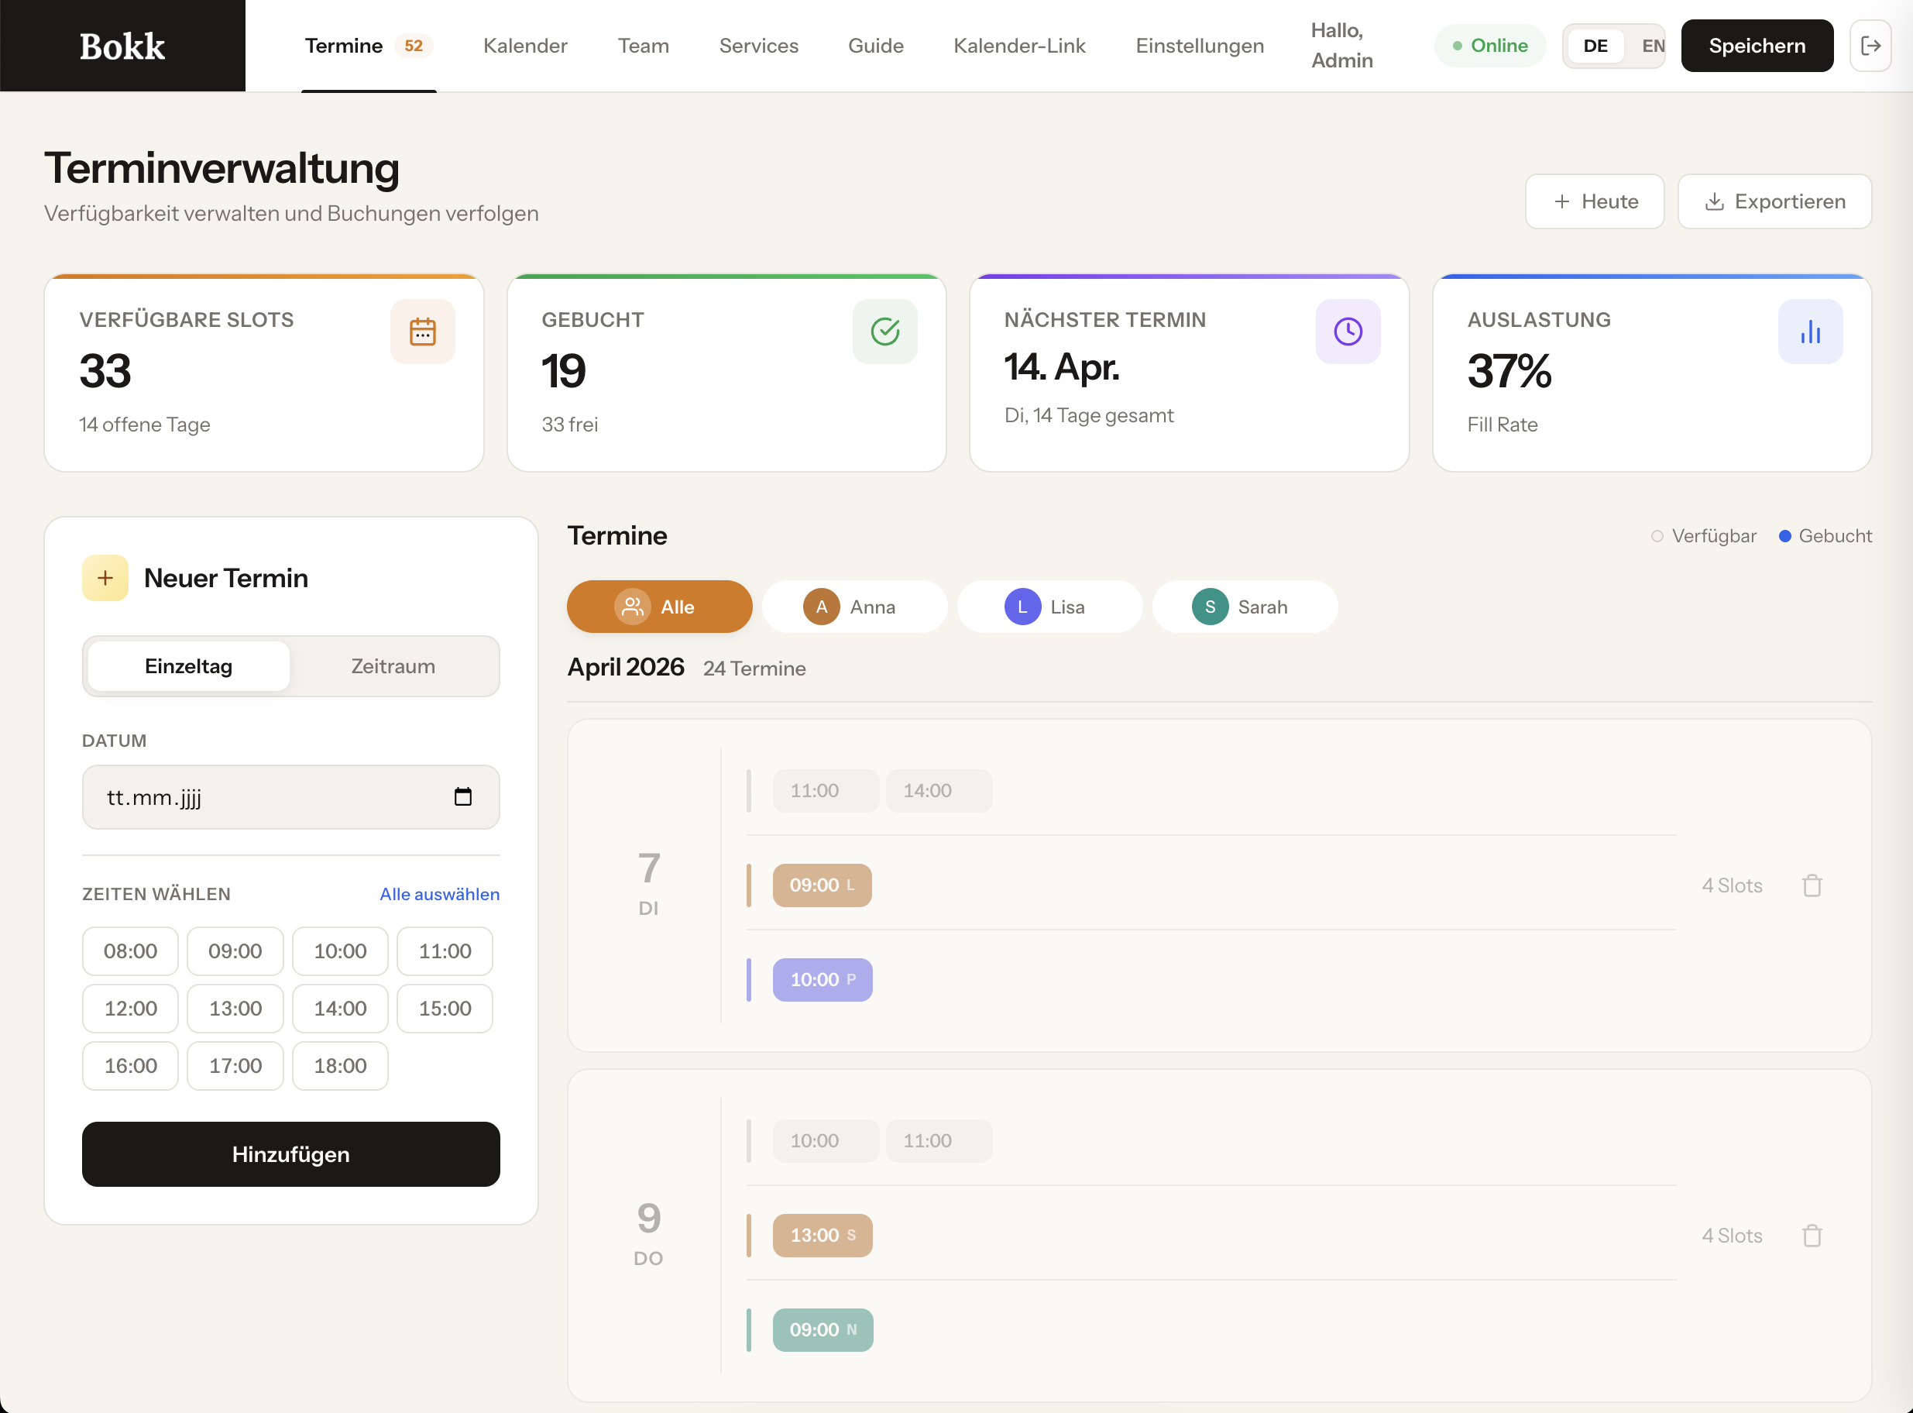Click the people icon inside the Alle filter

[x=633, y=607]
